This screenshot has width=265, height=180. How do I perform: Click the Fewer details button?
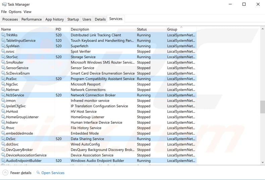pos(21,173)
